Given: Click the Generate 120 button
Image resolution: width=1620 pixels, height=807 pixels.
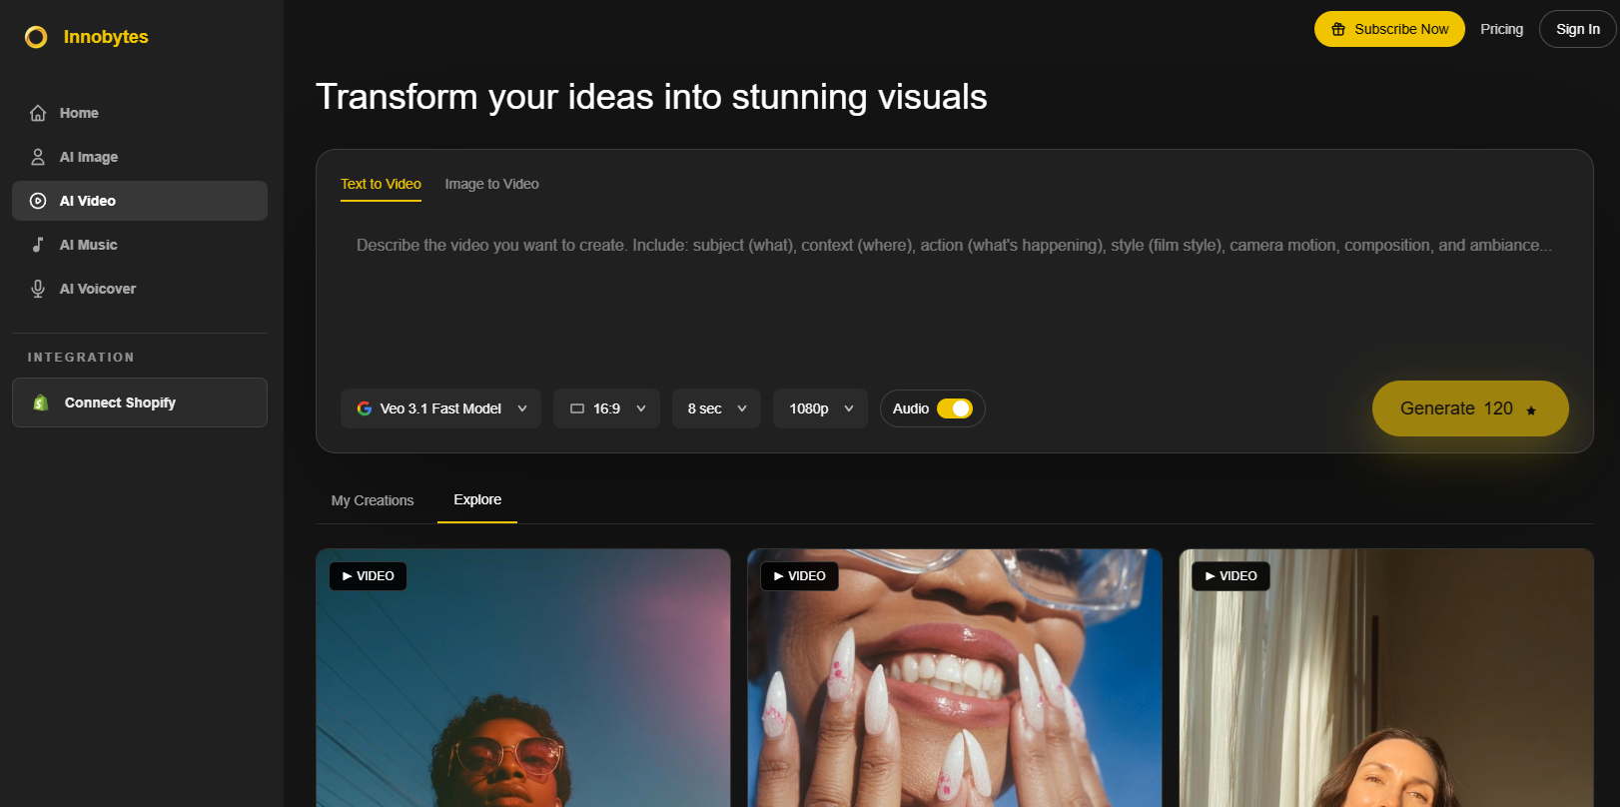Looking at the screenshot, I should [x=1470, y=408].
